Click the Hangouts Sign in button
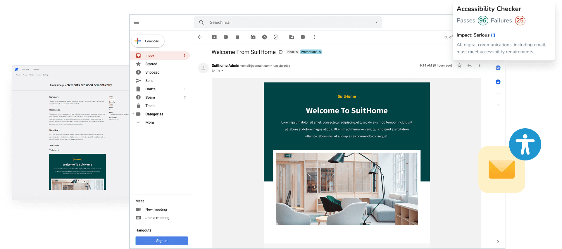Viewport: 562px width, 249px height. [x=161, y=241]
